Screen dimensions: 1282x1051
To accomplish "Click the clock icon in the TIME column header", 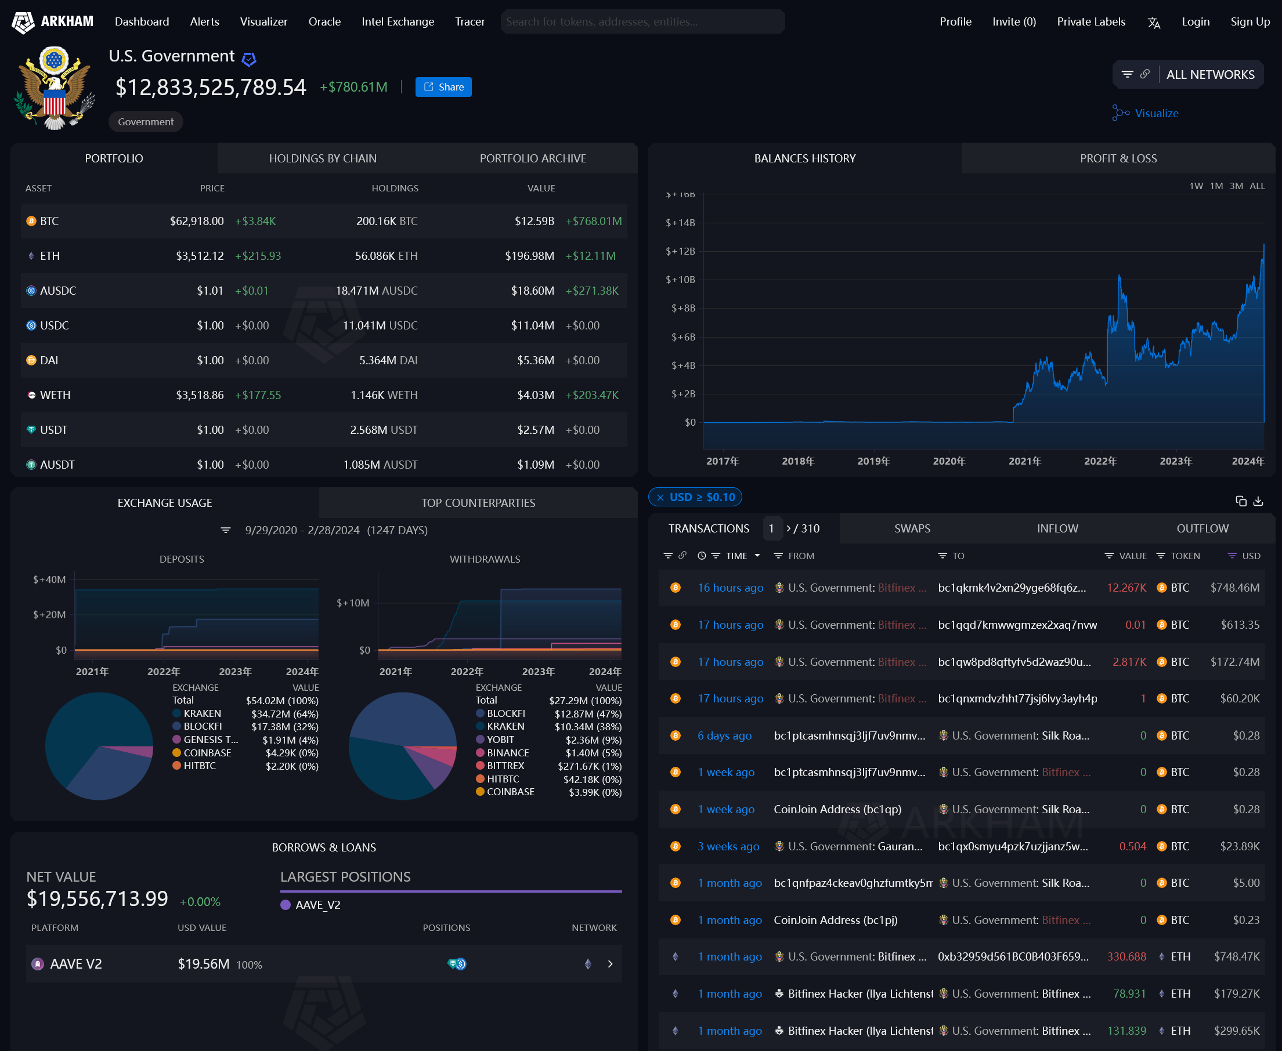I will (702, 555).
